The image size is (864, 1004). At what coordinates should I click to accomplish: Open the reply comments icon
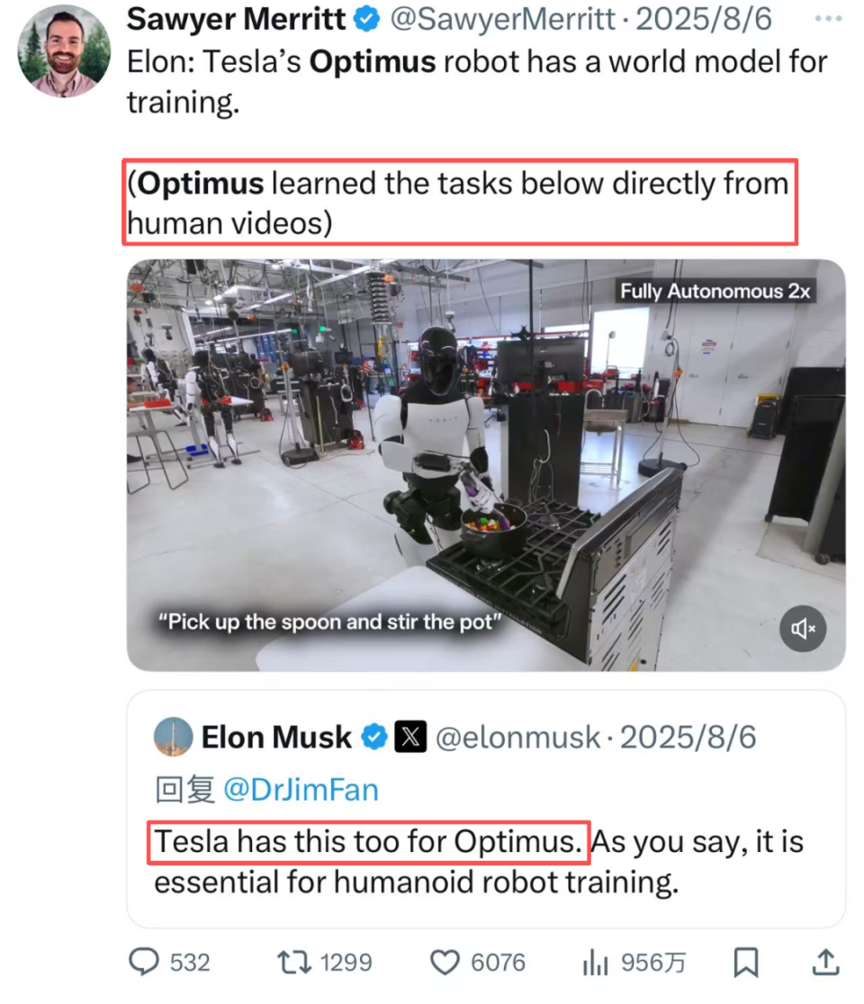click(144, 961)
